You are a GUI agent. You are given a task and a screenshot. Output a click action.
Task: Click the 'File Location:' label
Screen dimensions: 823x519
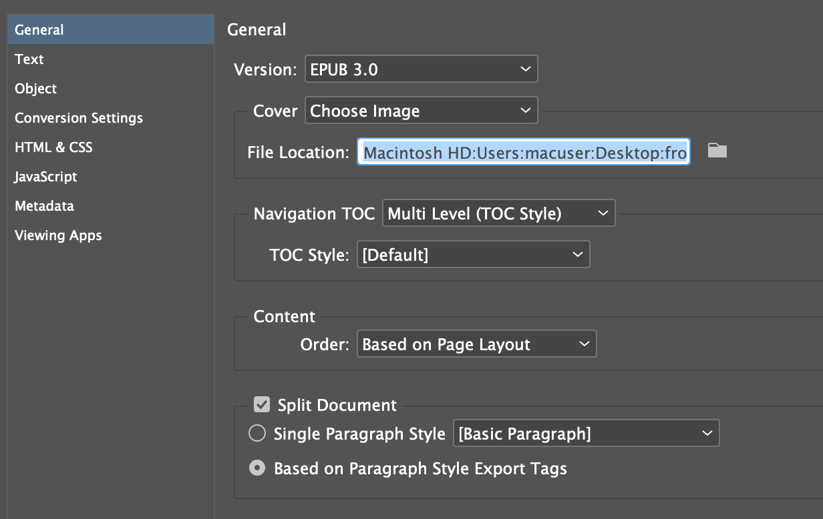pyautogui.click(x=298, y=152)
